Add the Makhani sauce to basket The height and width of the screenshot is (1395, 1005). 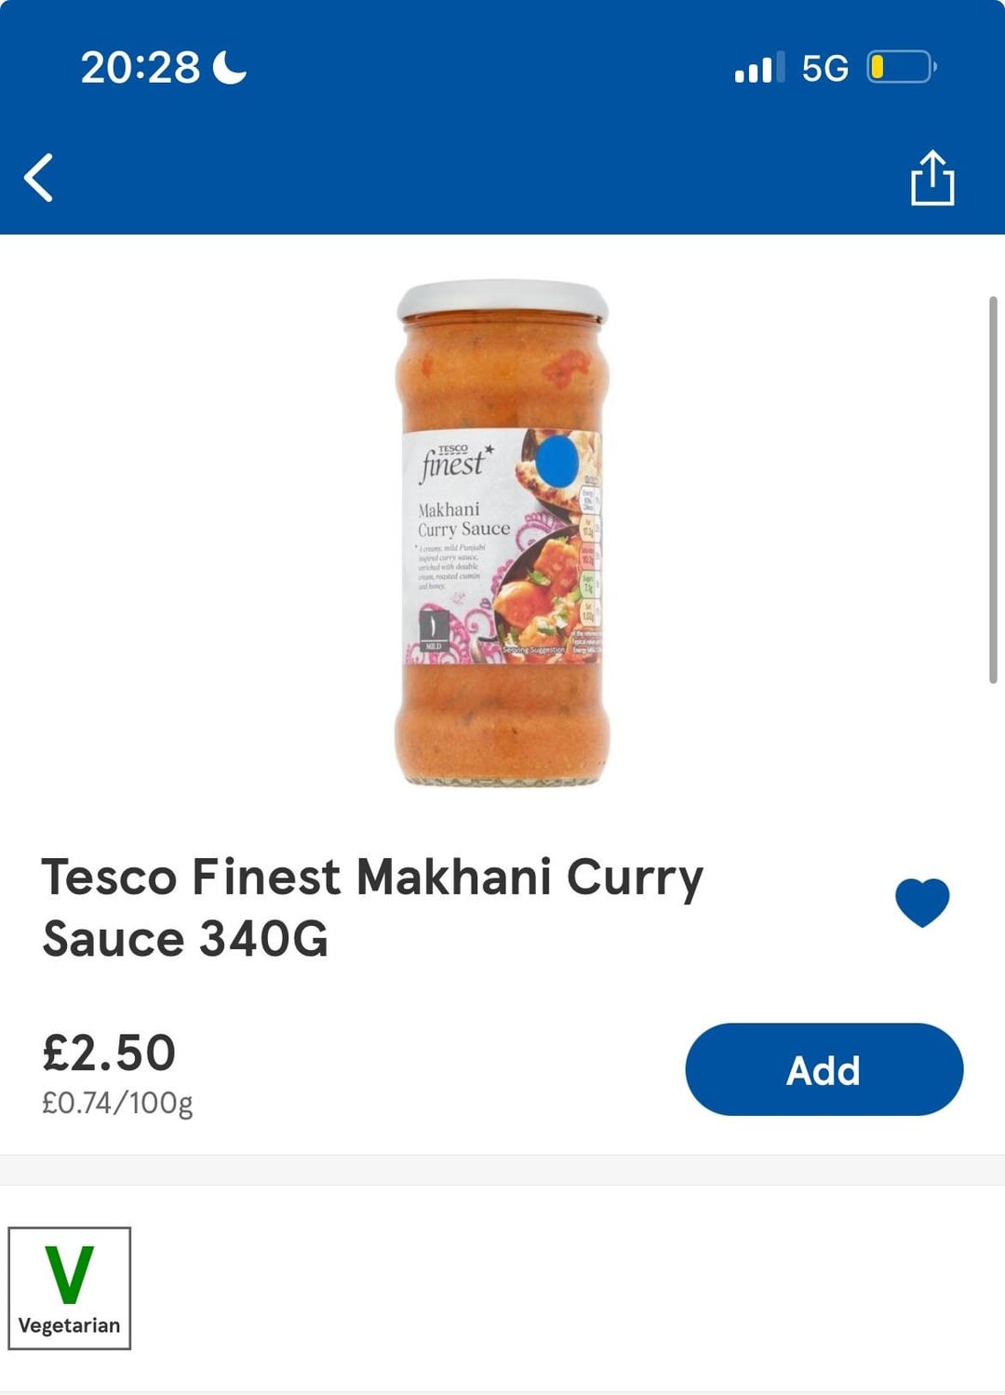[x=824, y=1069]
